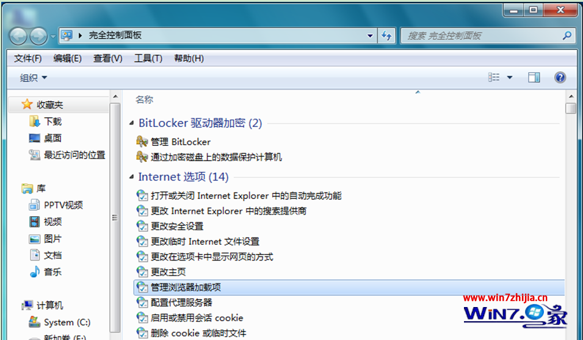The height and width of the screenshot is (340, 583).
Task: Open the PPTV视频 library
Action: 63,205
